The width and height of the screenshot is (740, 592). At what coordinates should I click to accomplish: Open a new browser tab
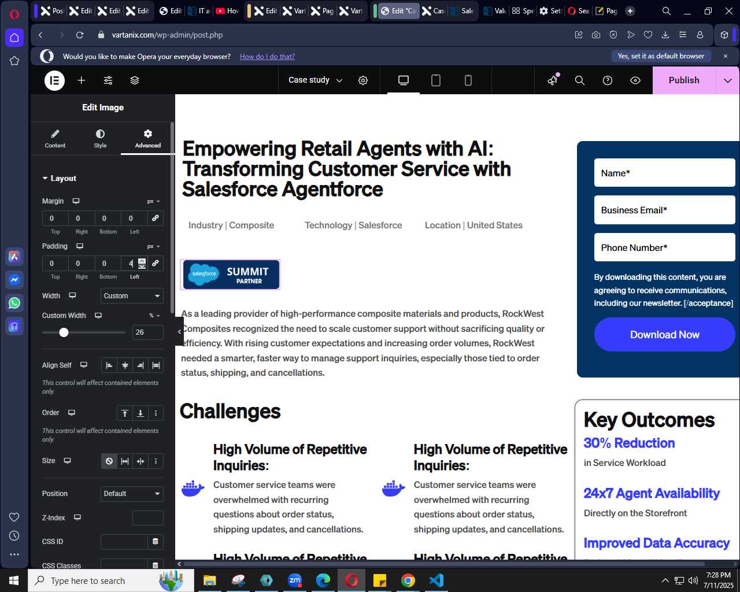pyautogui.click(x=630, y=10)
